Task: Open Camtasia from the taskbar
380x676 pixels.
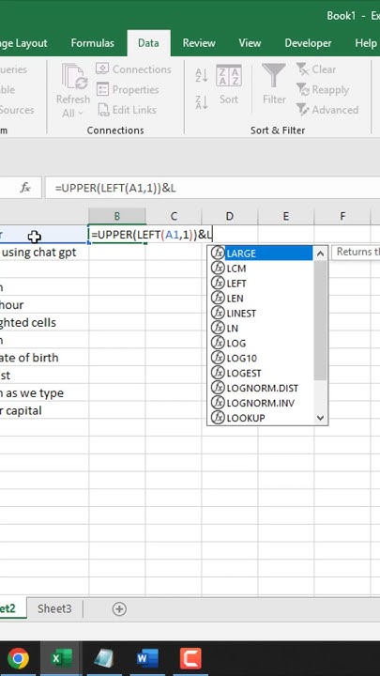Action: (190, 658)
